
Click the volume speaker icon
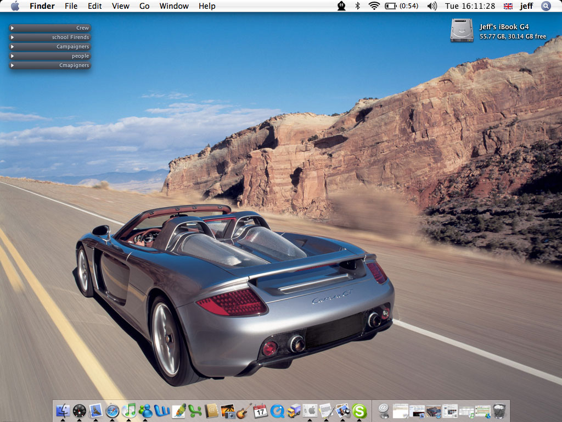tap(432, 6)
